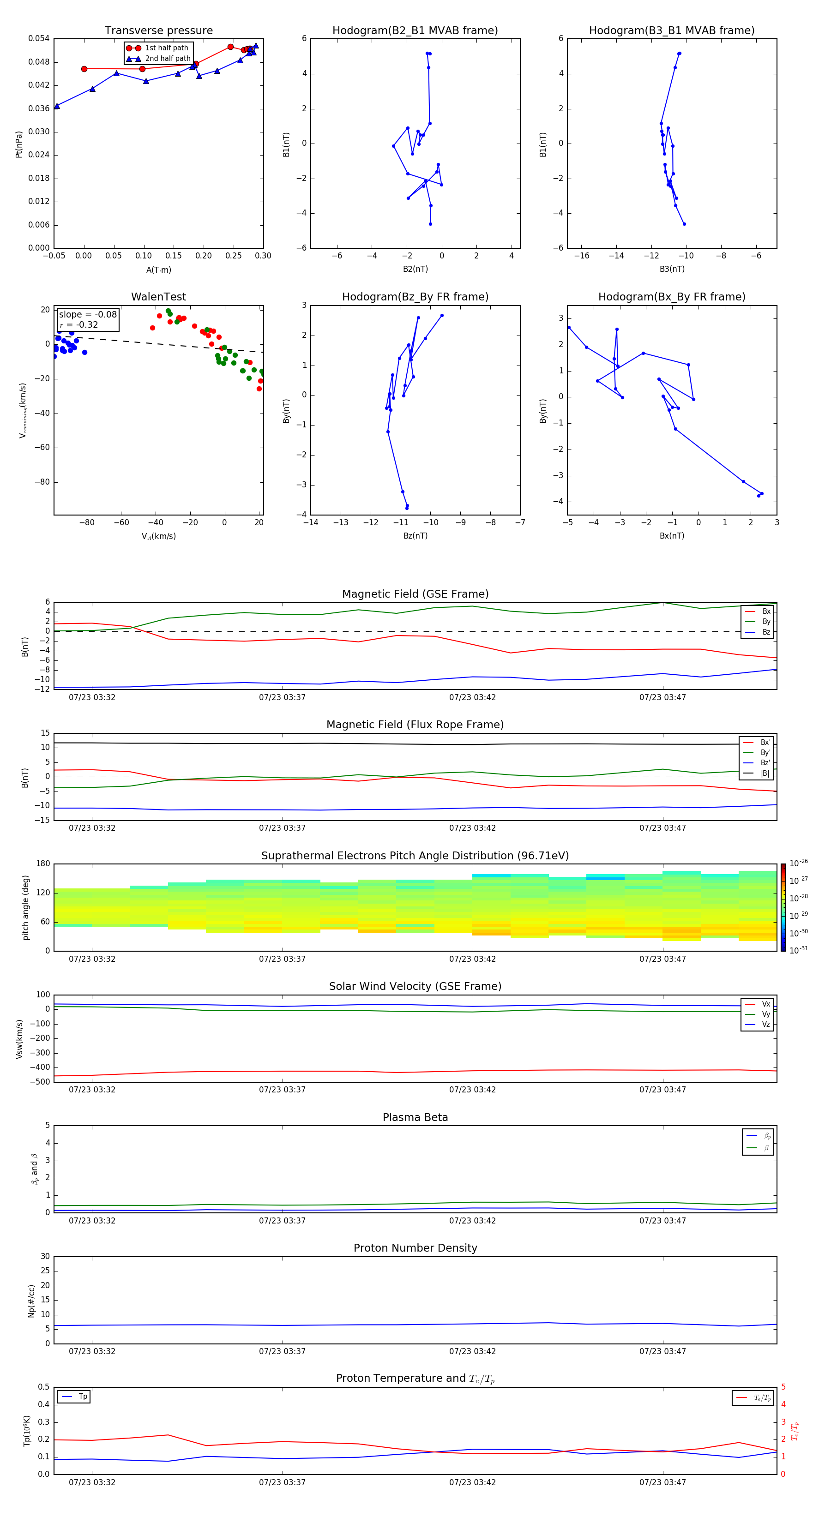Click the pitch angle colorbar
Viewport: 831px width, 1523px height.
click(783, 907)
